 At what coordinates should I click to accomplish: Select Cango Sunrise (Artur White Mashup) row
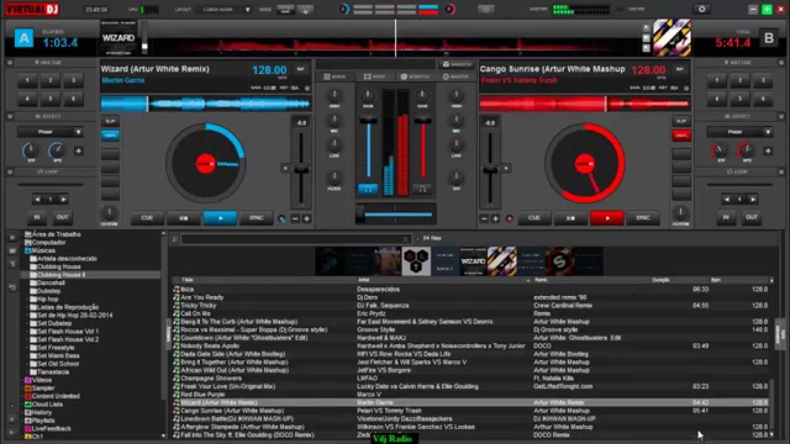pyautogui.click(x=471, y=410)
